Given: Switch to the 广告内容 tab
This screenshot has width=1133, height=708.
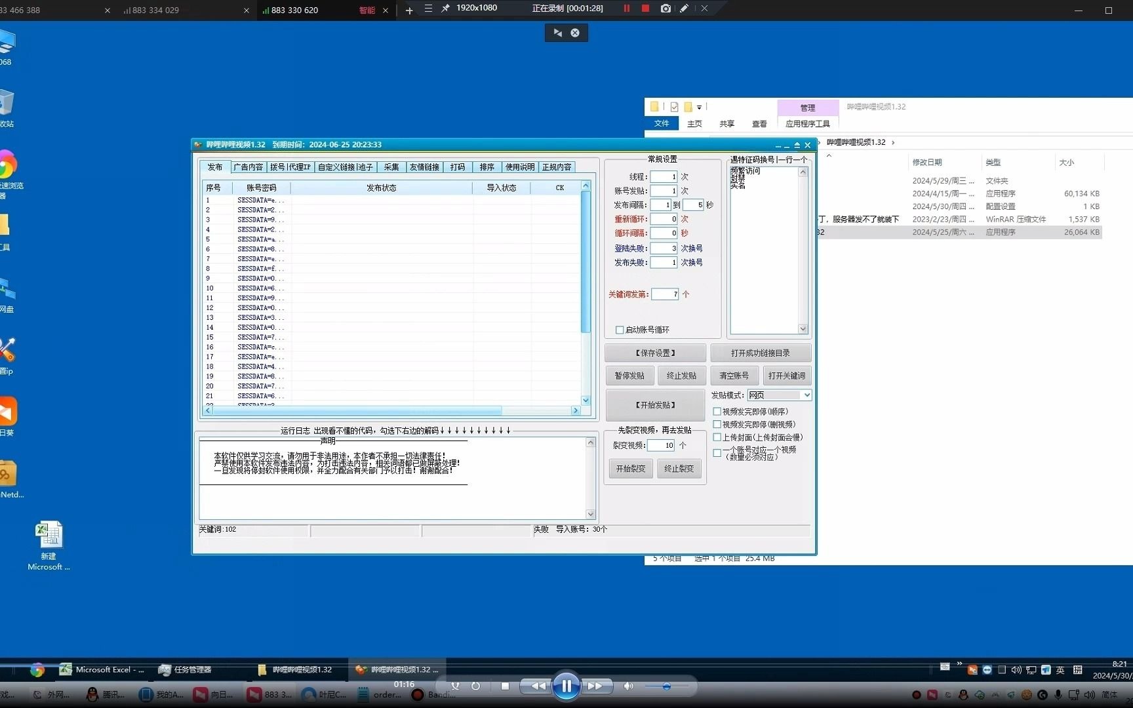Looking at the screenshot, I should tap(248, 167).
